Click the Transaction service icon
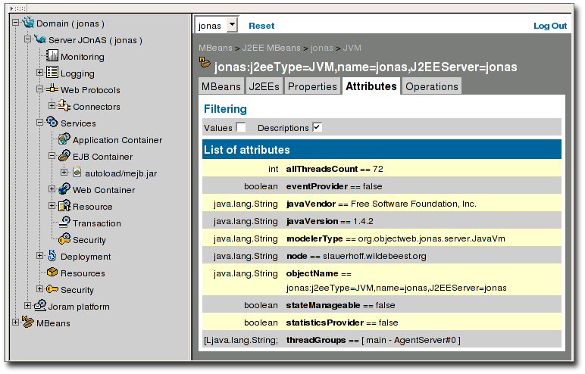 [x=64, y=223]
